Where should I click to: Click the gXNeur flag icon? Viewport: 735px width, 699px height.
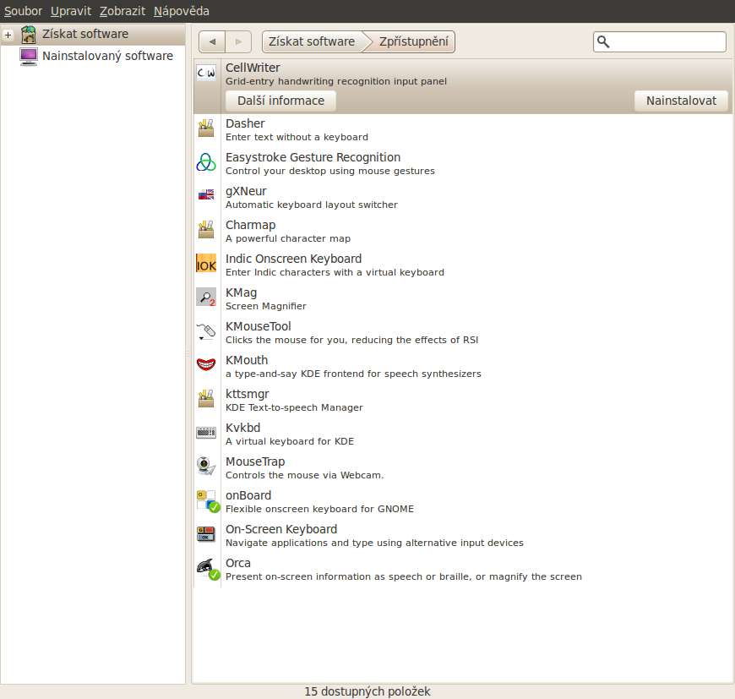click(206, 195)
